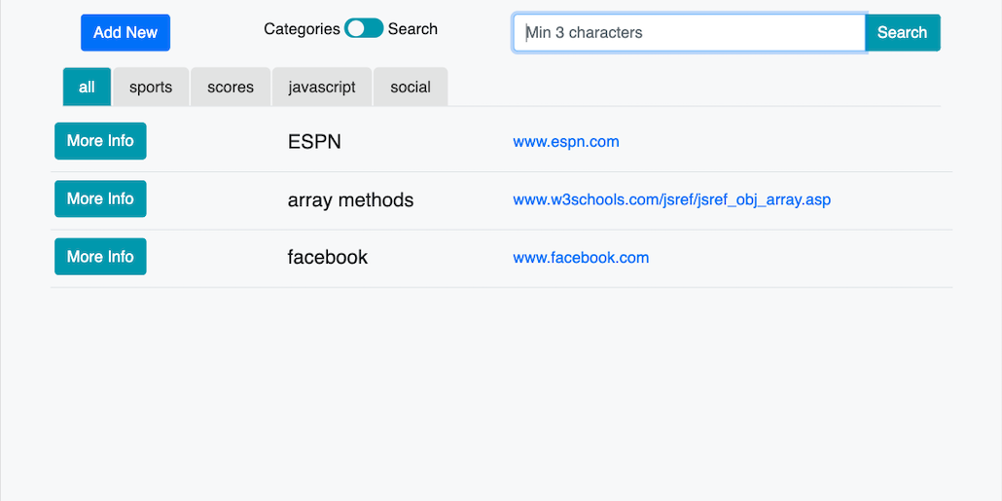
Task: Show the javascript category tab
Action: tap(322, 88)
